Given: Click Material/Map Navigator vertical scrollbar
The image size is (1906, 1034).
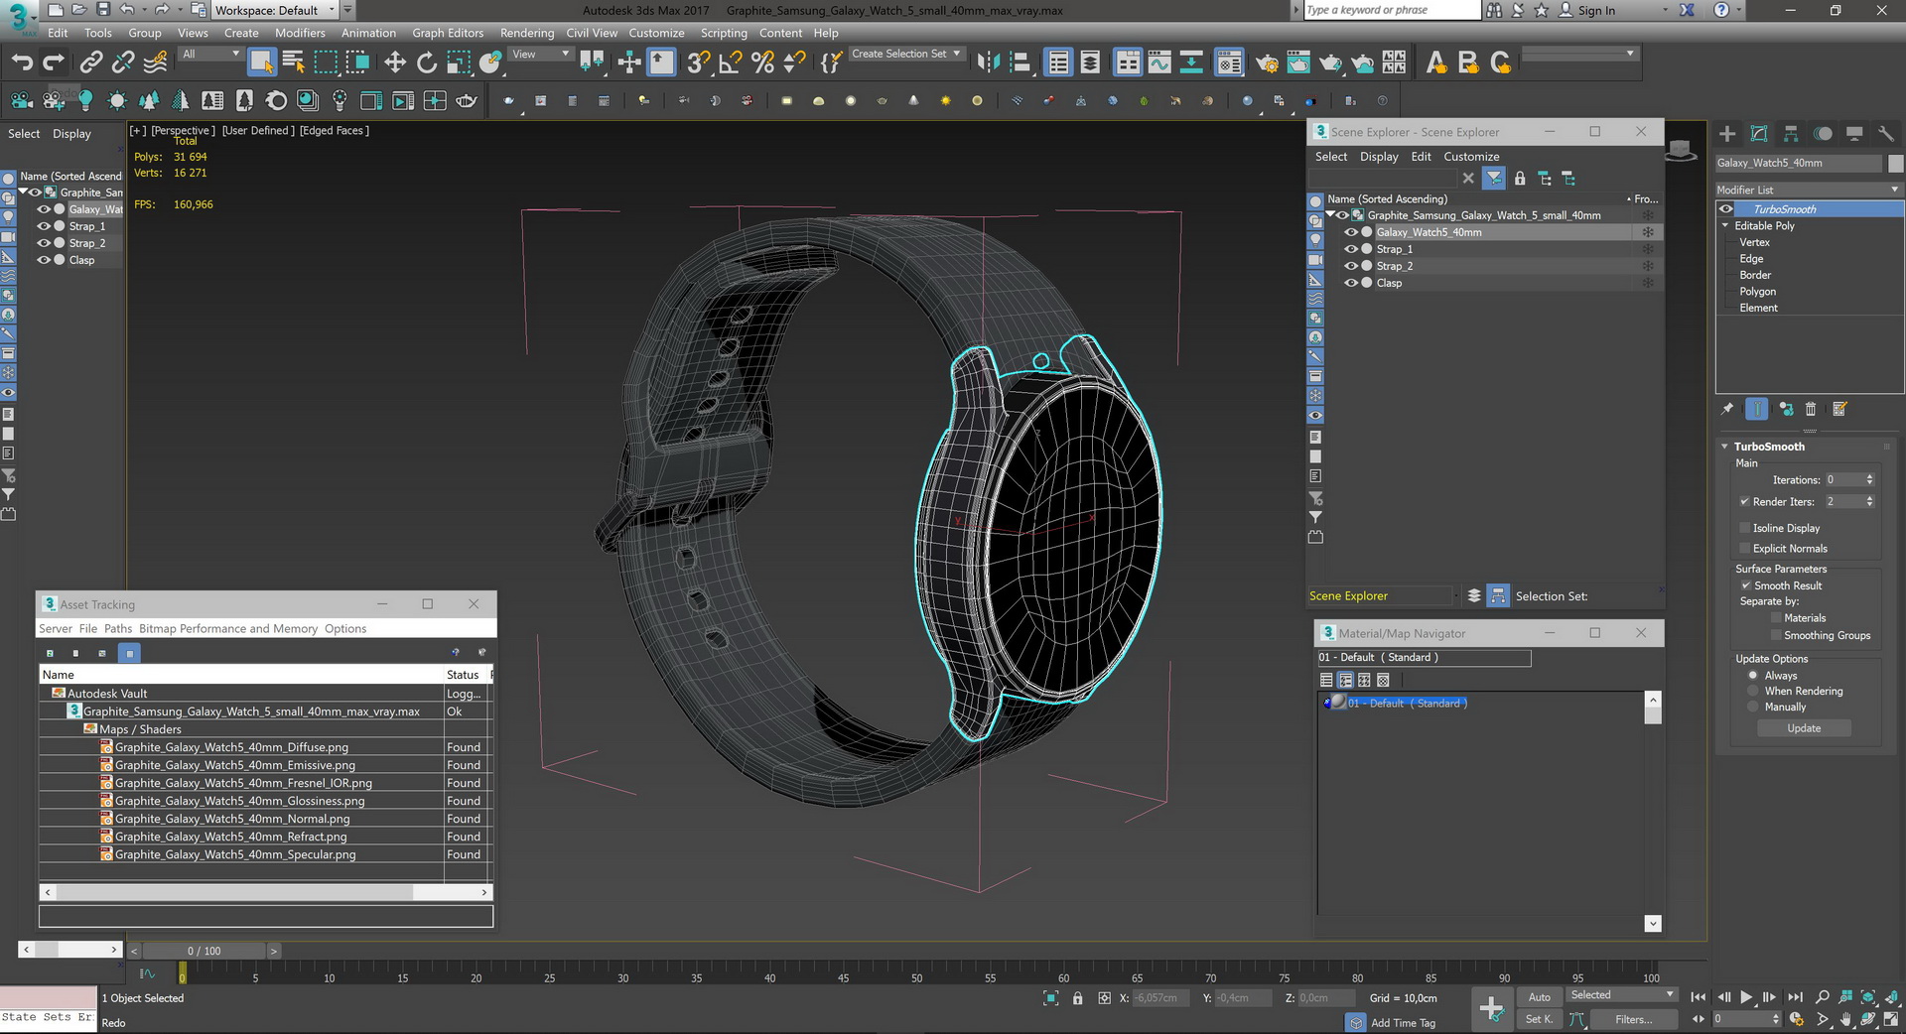Looking at the screenshot, I should tap(1653, 812).
